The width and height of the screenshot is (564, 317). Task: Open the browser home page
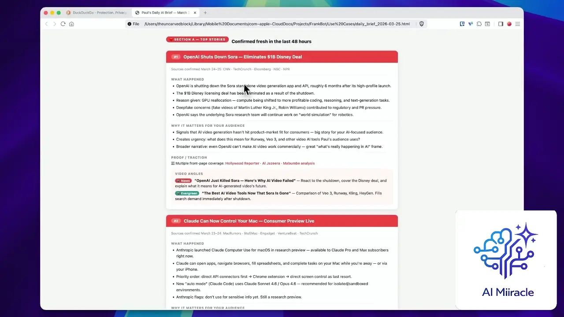point(71,24)
